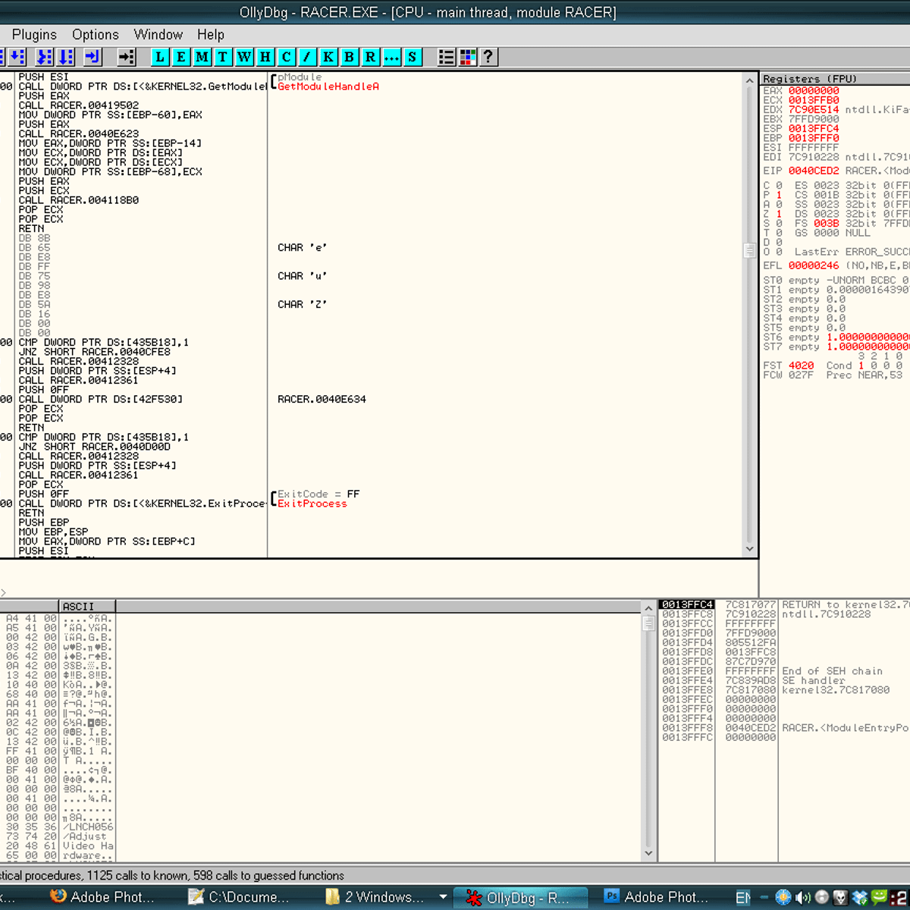Click disassembly pane scroll down arrow
Screen dimensions: 910x910
[749, 549]
